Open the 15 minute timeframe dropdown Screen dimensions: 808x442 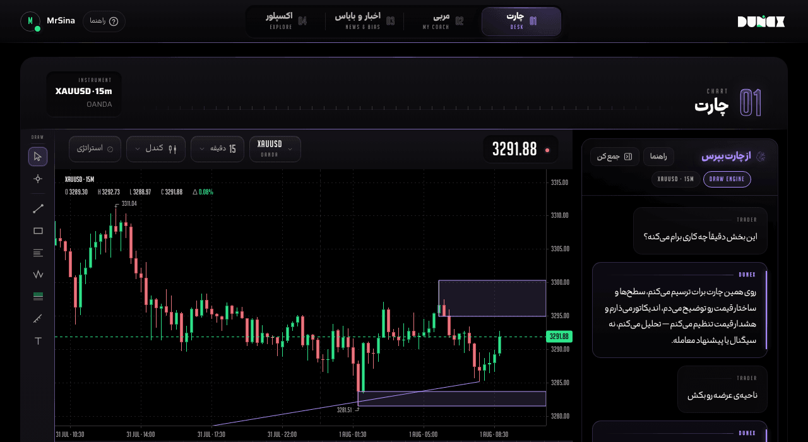click(x=217, y=149)
